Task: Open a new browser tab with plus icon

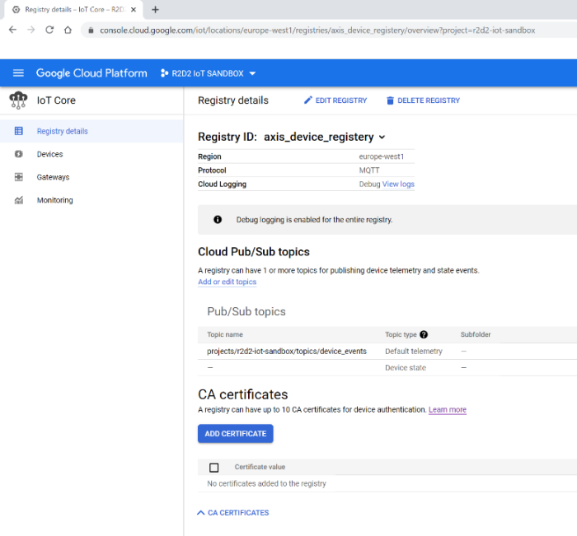Action: [155, 10]
